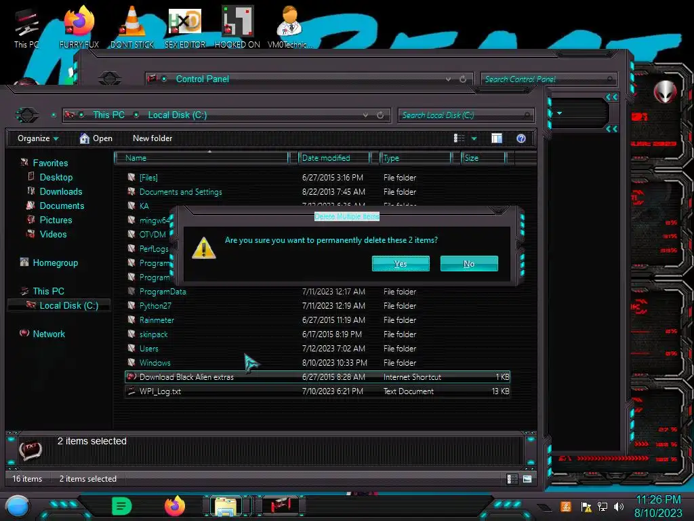Select the Users folder

click(x=317, y=348)
